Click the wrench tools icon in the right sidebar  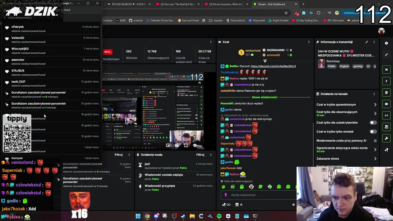[x=386, y=138]
